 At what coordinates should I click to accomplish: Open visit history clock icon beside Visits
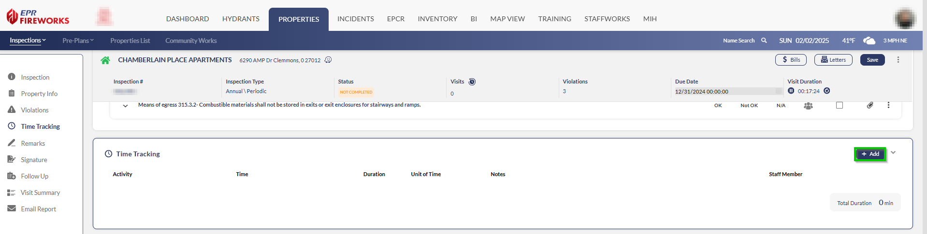tap(472, 82)
